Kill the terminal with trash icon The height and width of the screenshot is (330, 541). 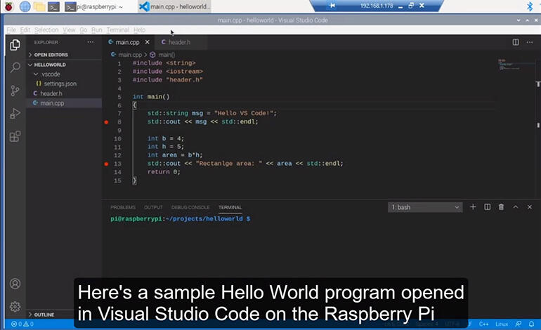[502, 207]
